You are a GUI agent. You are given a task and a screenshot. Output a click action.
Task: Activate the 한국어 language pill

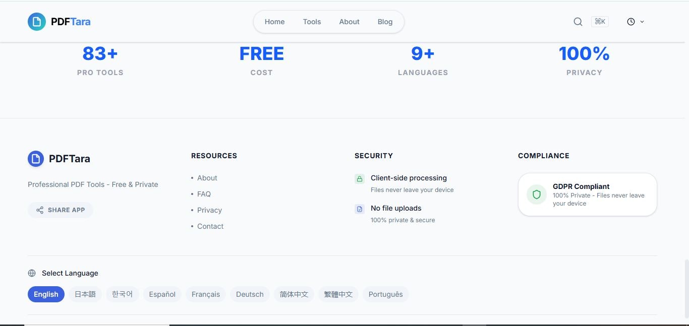(122, 294)
